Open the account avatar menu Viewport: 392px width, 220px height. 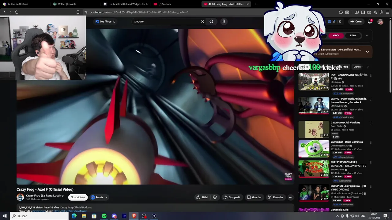380,22
